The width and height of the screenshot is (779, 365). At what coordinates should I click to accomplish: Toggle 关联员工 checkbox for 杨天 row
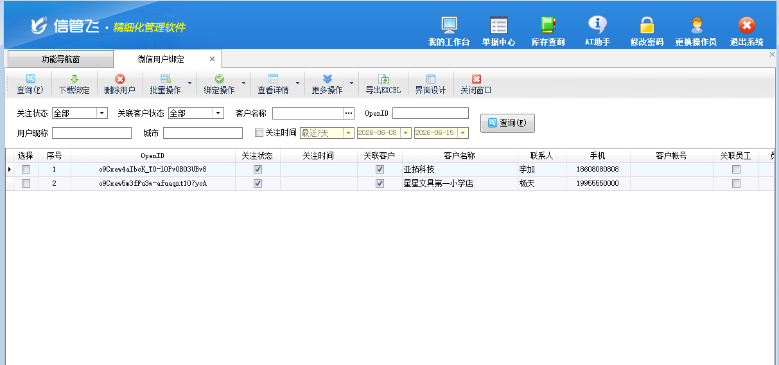point(736,184)
